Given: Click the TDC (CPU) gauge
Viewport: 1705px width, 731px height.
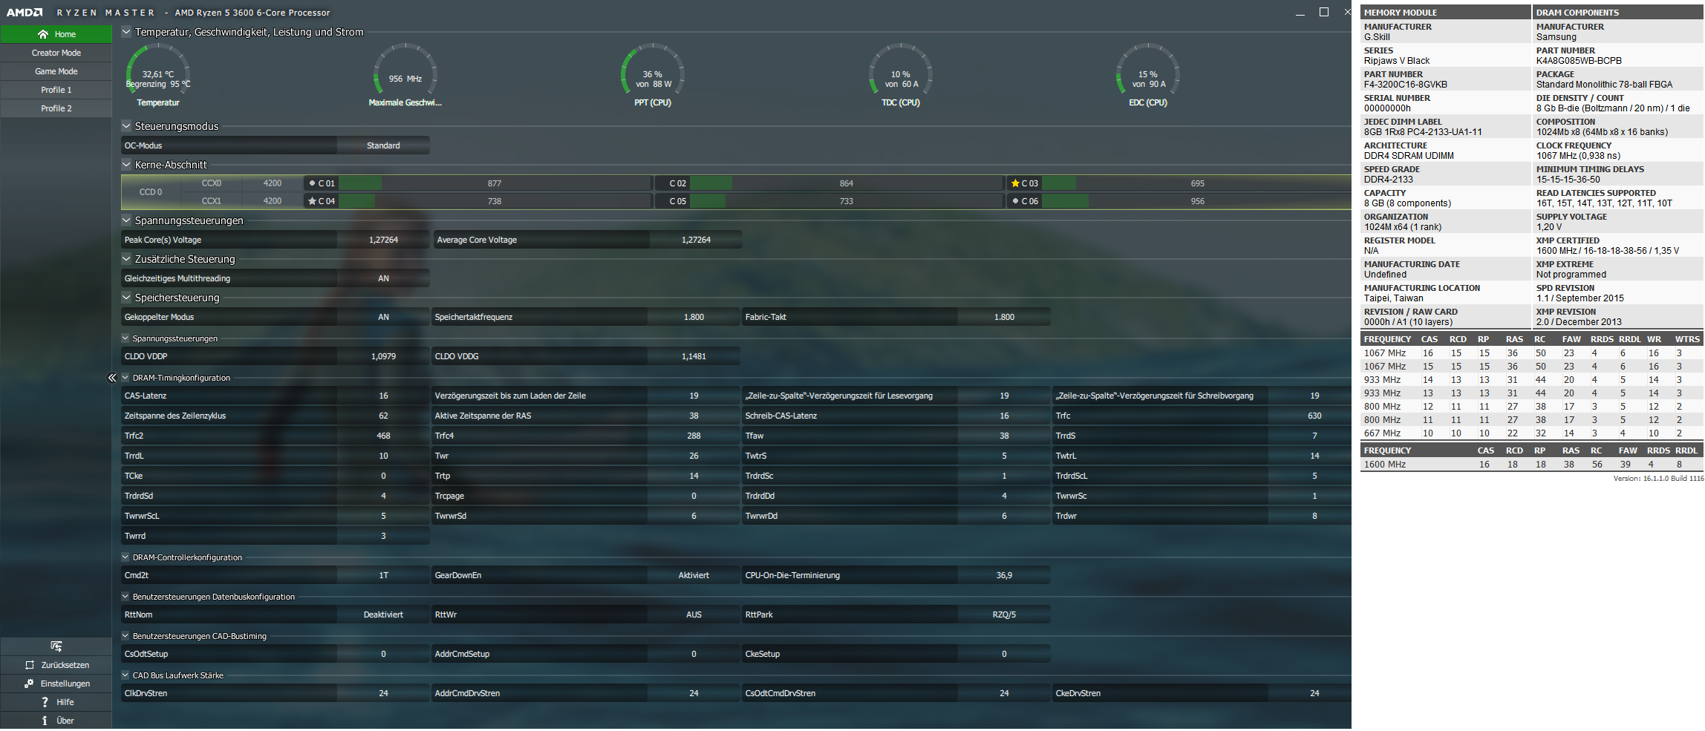Looking at the screenshot, I should point(901,76).
